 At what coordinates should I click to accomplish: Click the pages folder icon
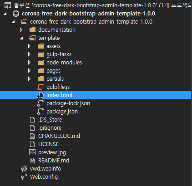pos(40,71)
